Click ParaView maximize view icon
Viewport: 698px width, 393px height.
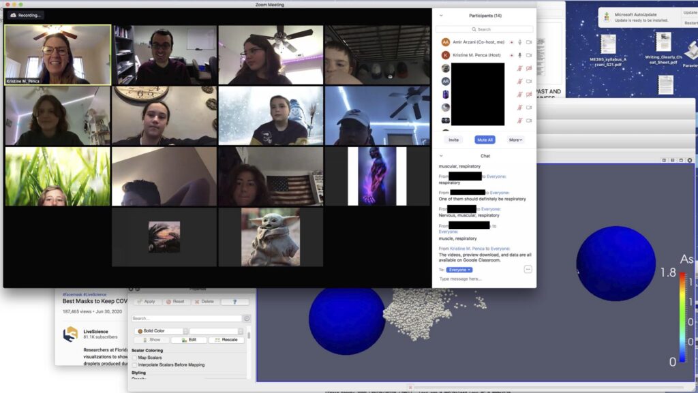pyautogui.click(x=681, y=160)
